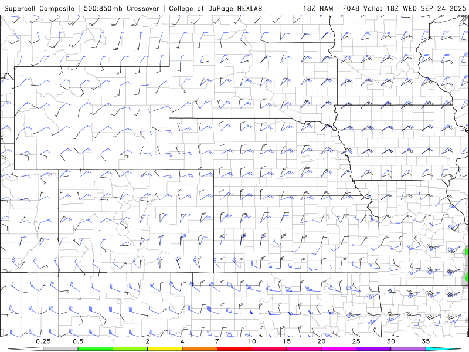Click the '18Z NAM' model run label

pyautogui.click(x=318, y=9)
